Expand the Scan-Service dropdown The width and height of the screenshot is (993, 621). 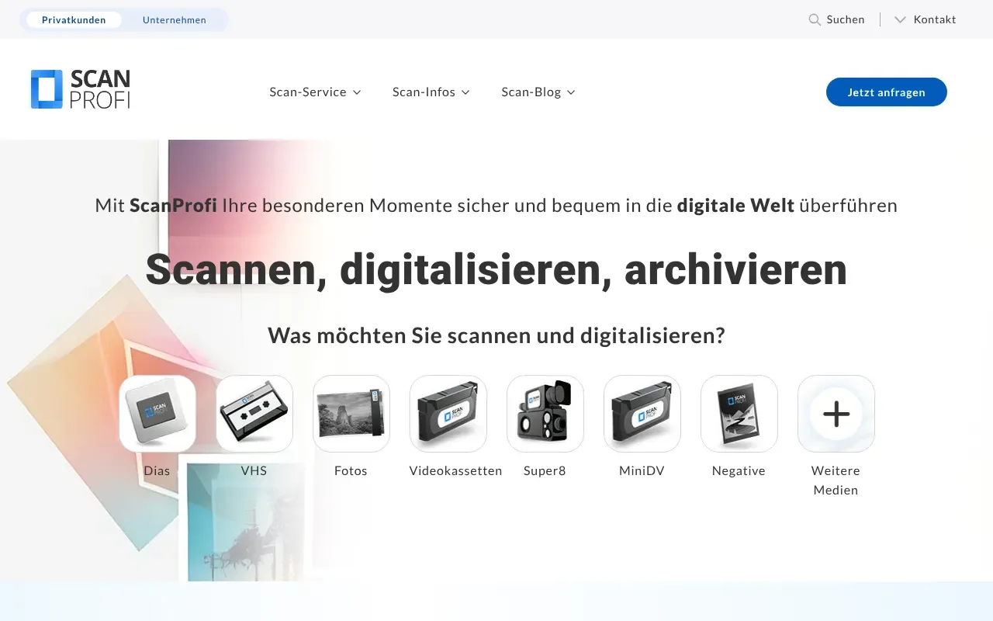point(315,92)
